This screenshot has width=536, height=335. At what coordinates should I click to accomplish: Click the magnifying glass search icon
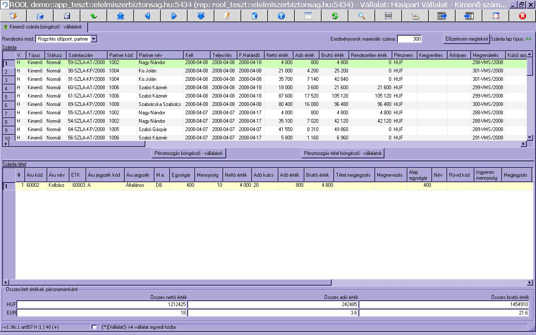tap(361, 16)
